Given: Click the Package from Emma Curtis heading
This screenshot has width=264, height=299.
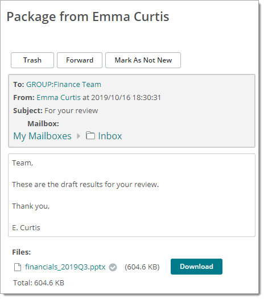Looking at the screenshot, I should (88, 17).
